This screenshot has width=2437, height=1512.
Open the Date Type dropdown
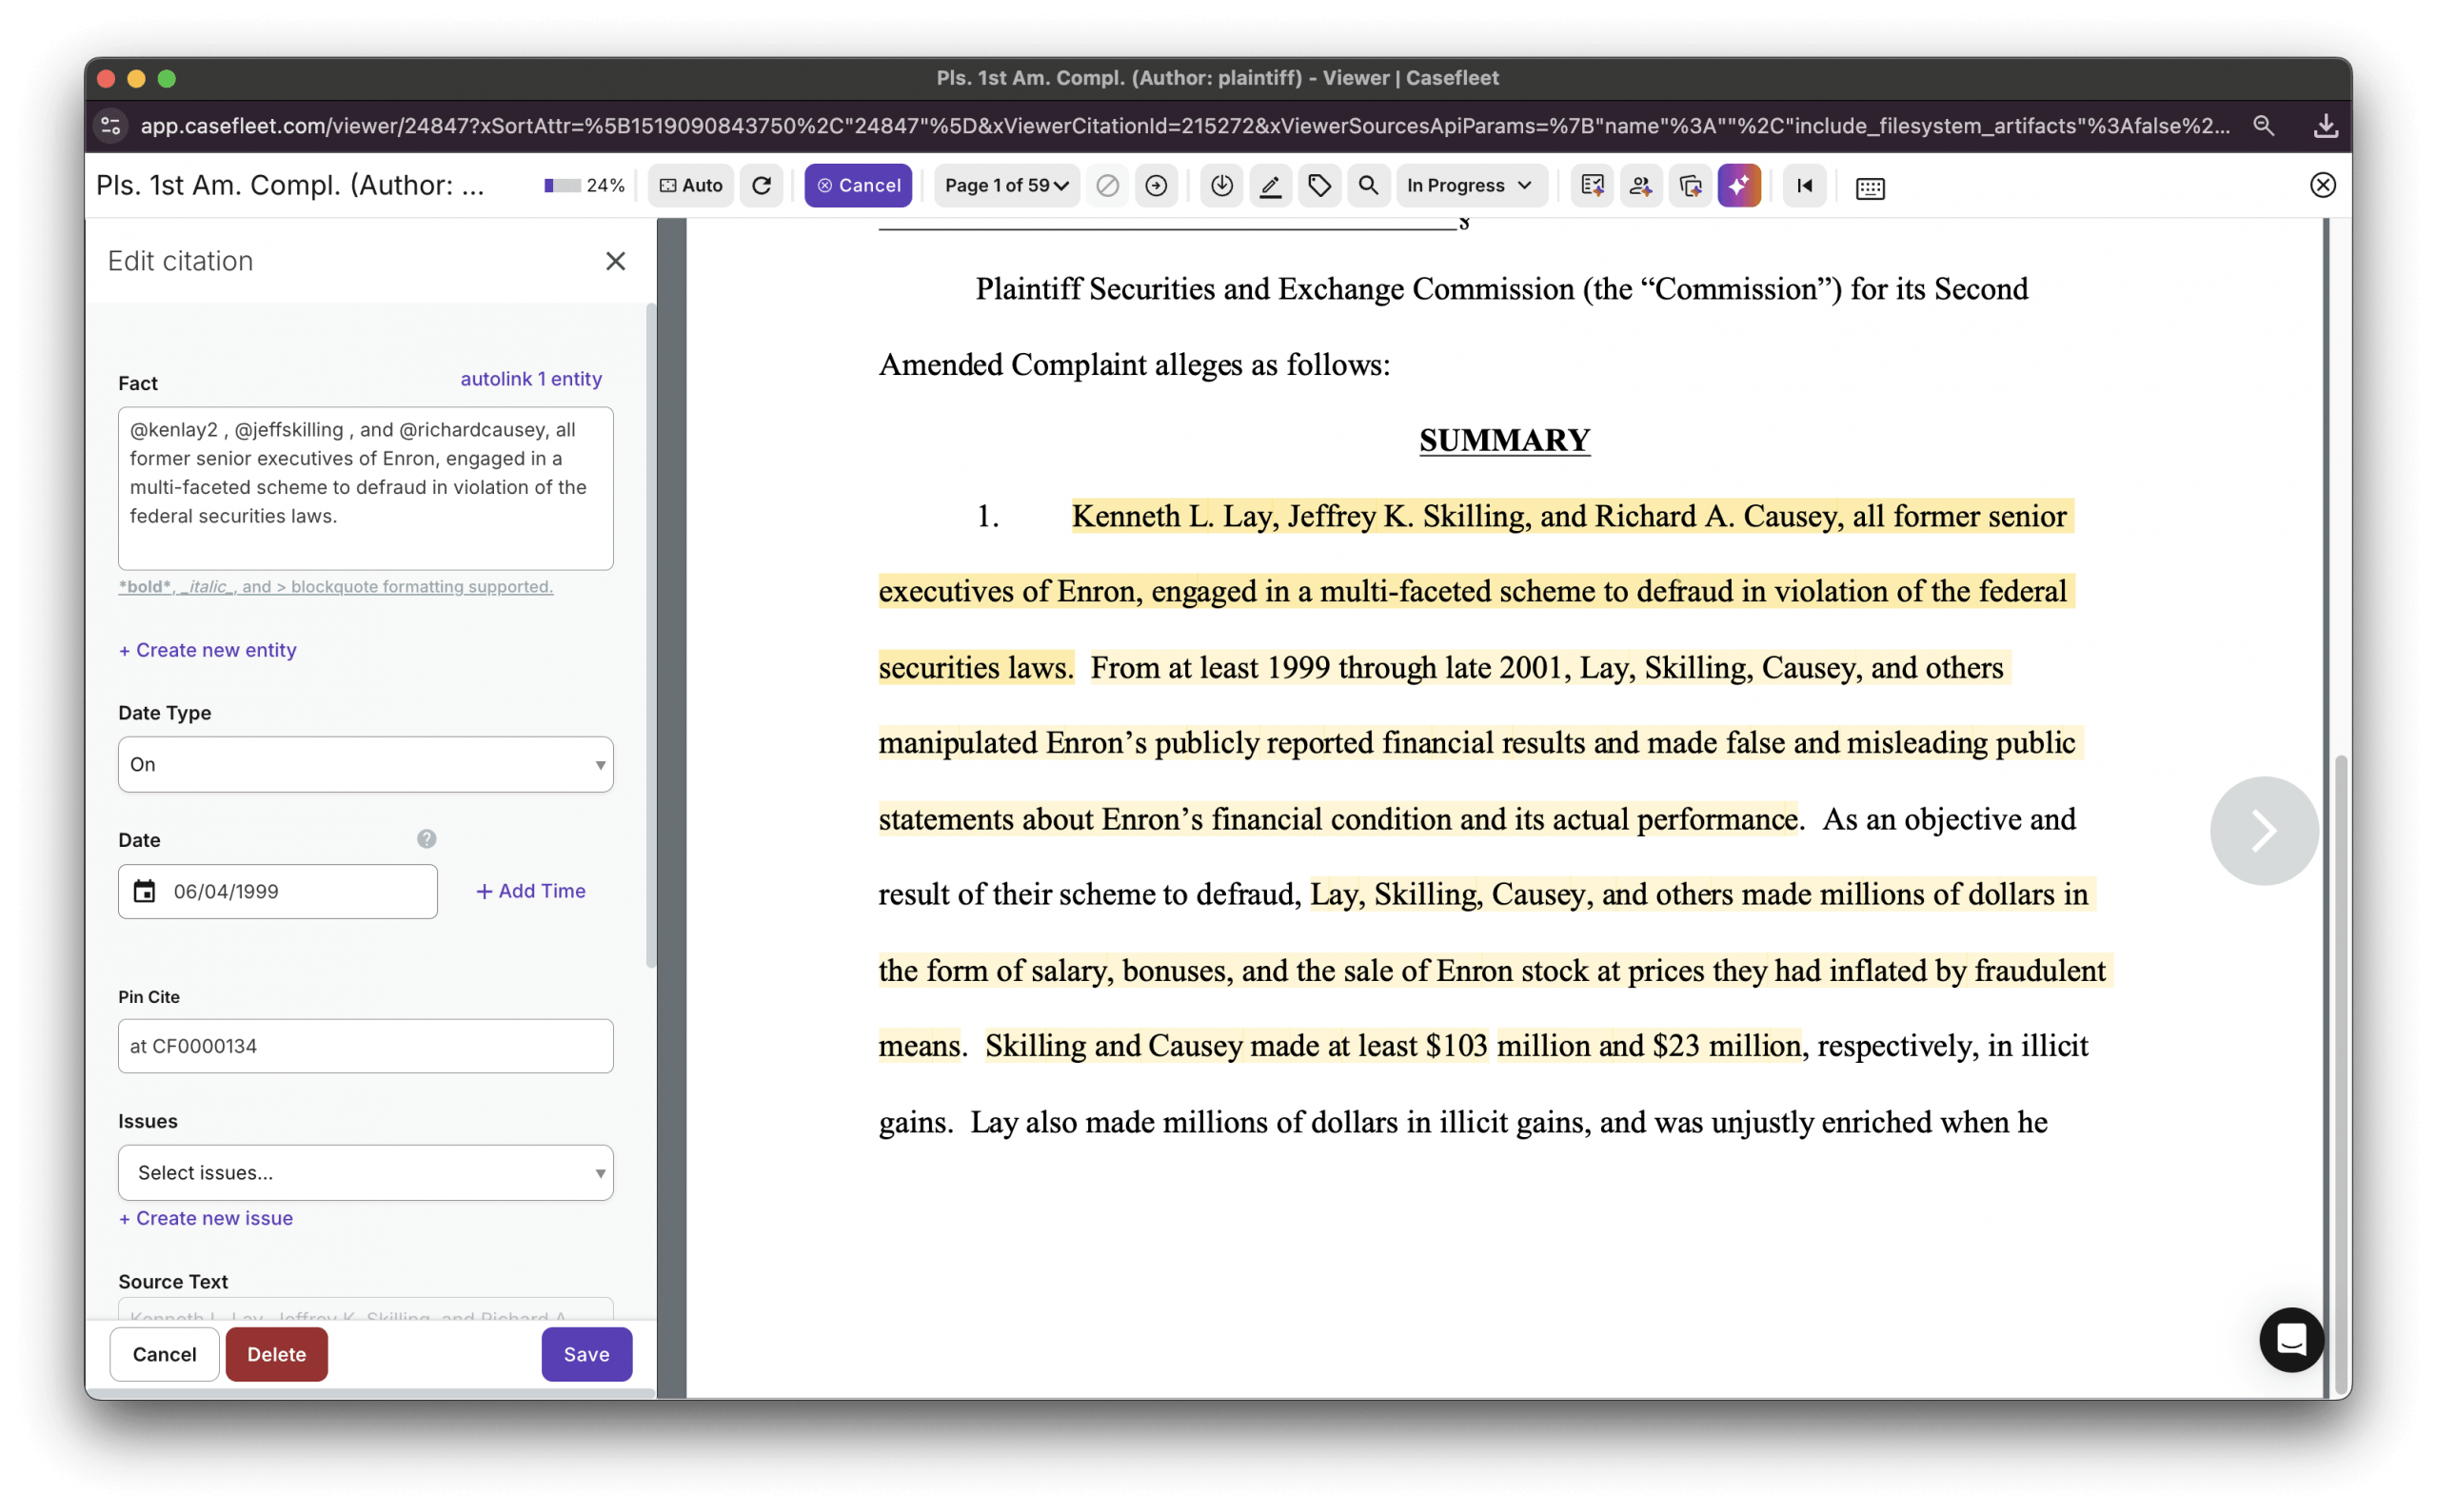point(367,765)
